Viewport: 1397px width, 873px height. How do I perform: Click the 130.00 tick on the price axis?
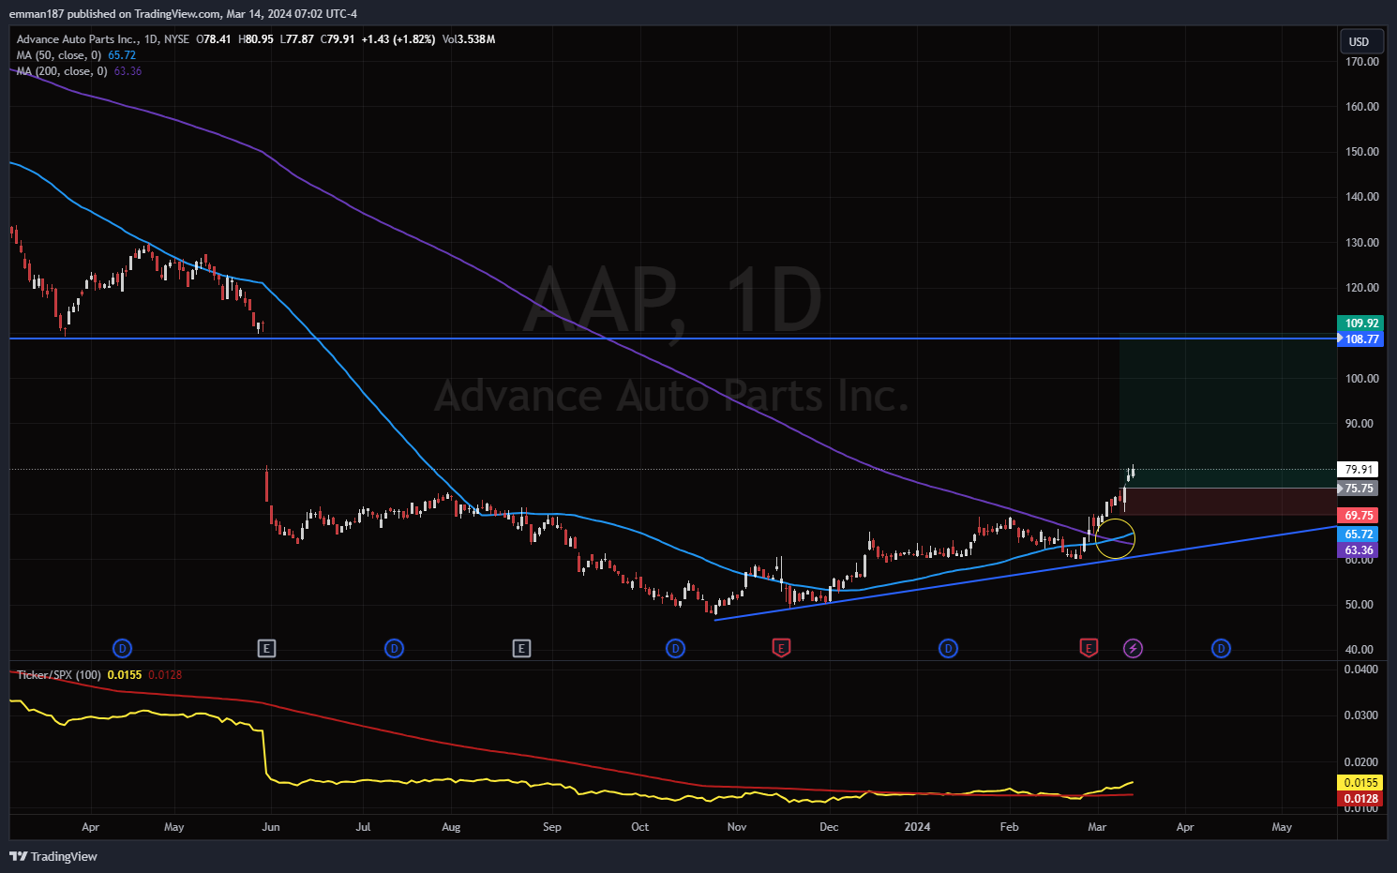click(1361, 243)
